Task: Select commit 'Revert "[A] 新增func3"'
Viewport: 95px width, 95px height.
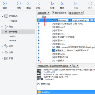Action: [x=78, y=50]
